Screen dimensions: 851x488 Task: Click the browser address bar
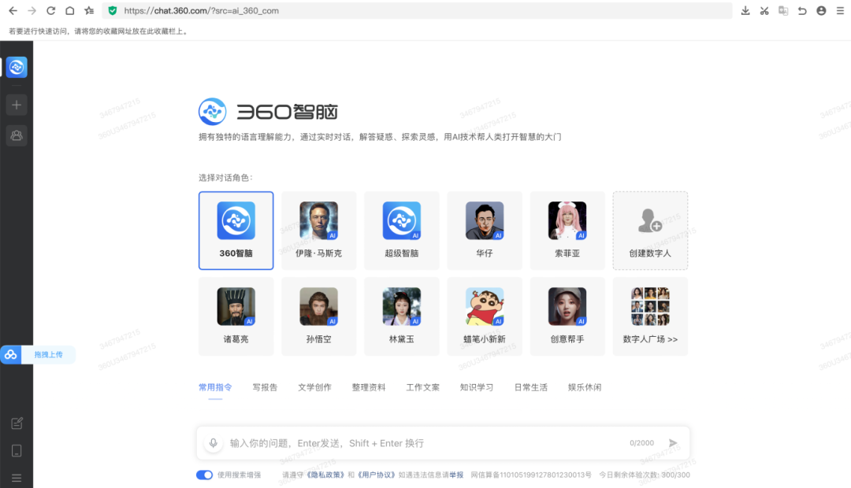(417, 11)
